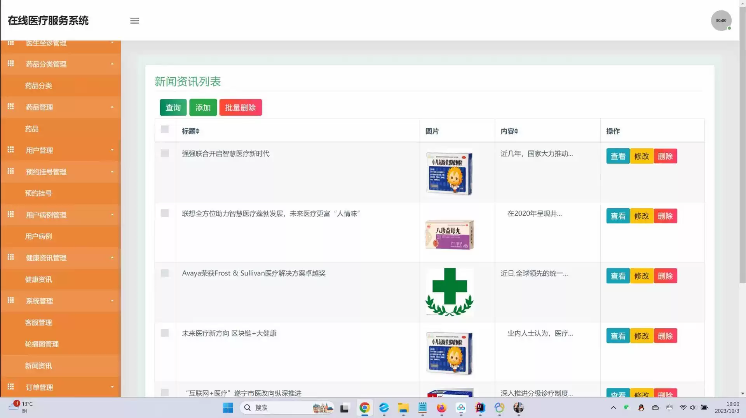Viewport: 746px width, 418px height.
Task: Click the scrollbar down arrow
Action: tap(743, 393)
